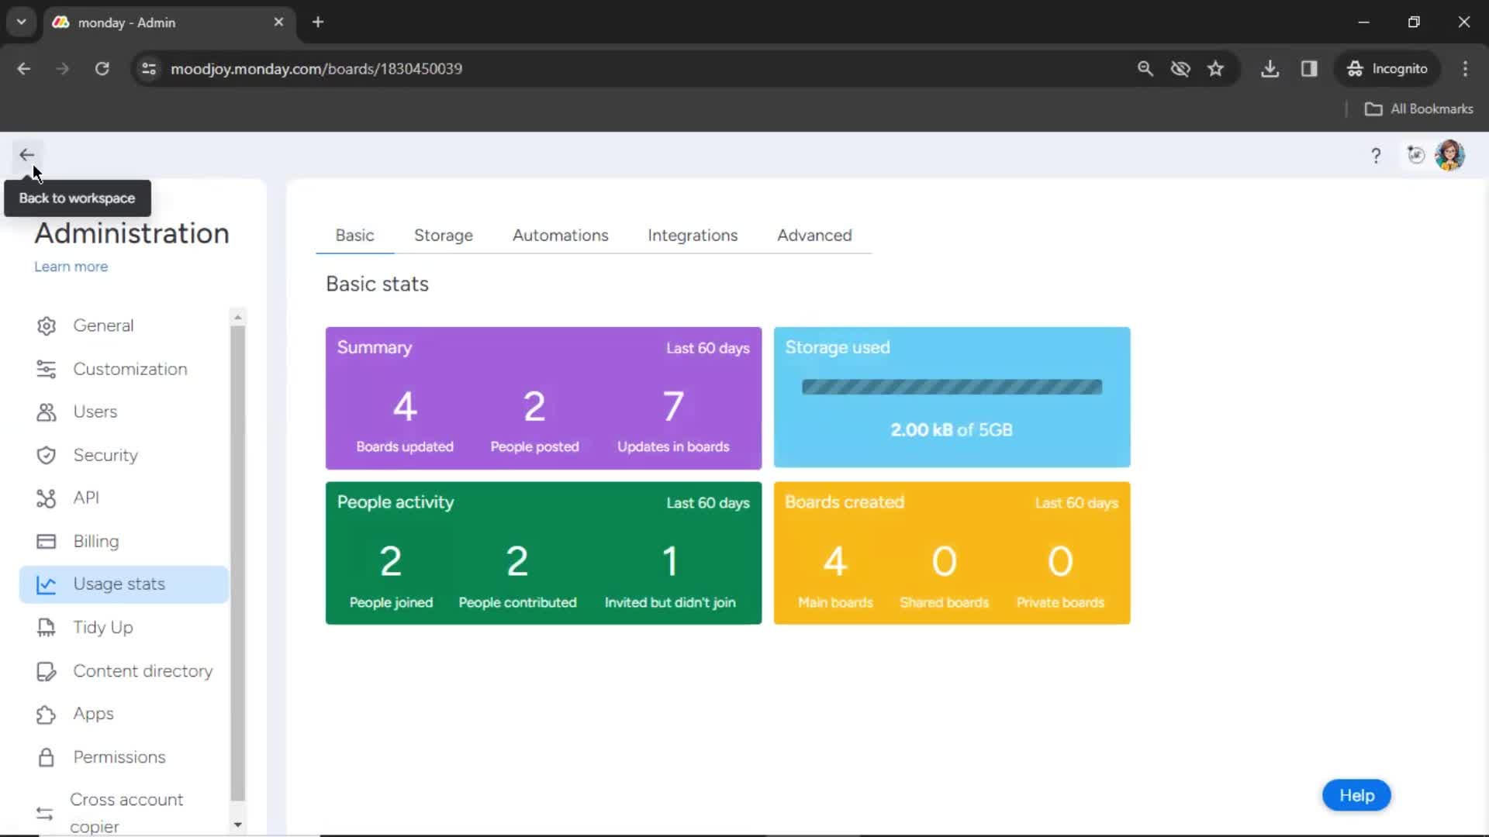Drag the storage usage slider
Image resolution: width=1489 pixels, height=837 pixels.
952,386
